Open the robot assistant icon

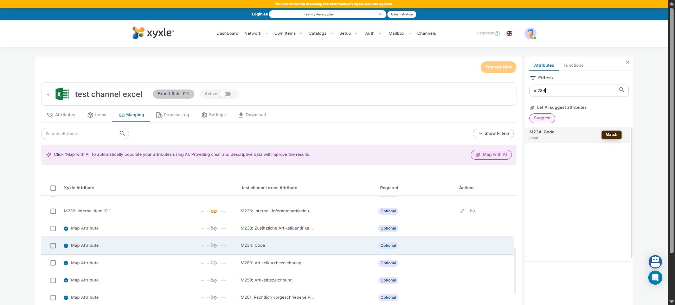655,261
